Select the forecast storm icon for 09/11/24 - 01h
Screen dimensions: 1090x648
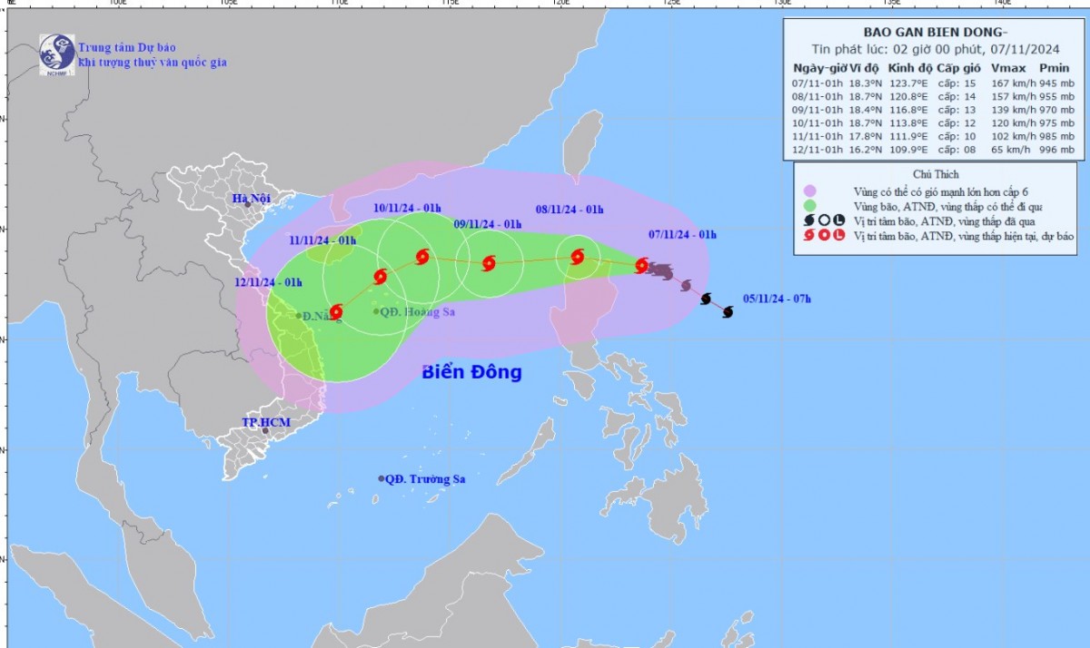click(489, 264)
